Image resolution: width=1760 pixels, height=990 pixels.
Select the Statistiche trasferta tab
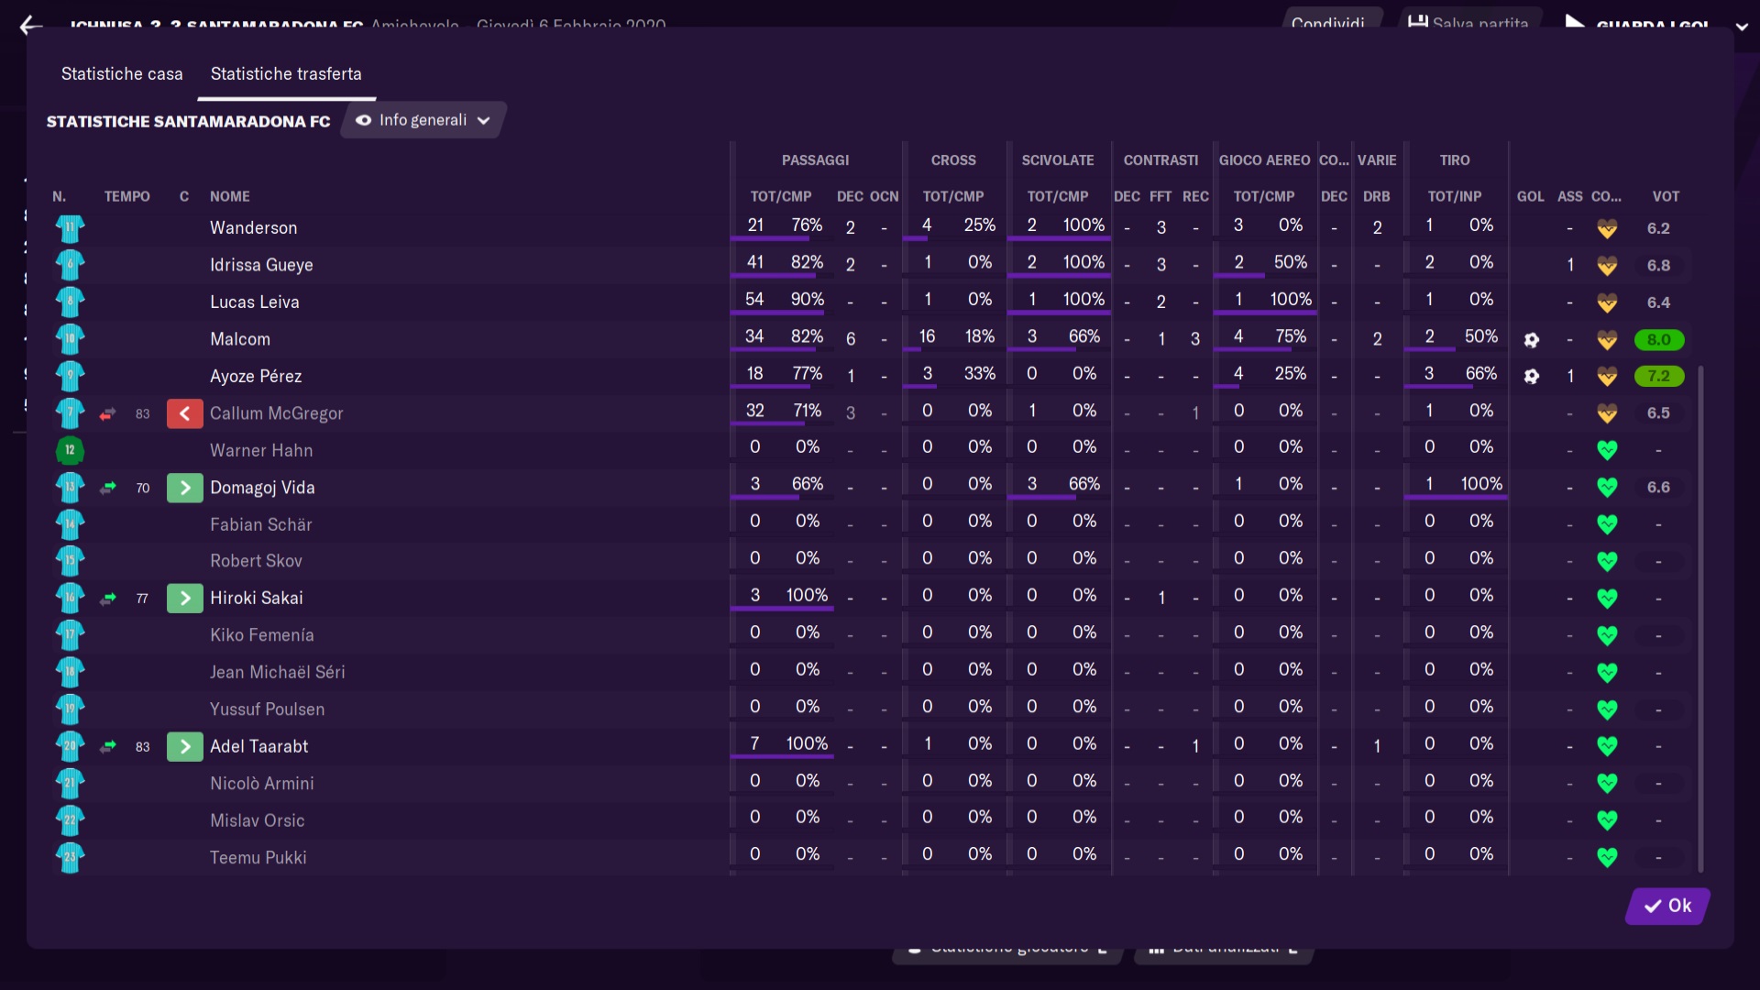[286, 74]
